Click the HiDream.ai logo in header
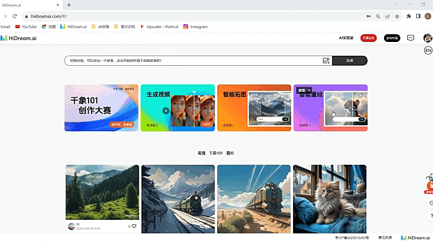 pos(18,38)
